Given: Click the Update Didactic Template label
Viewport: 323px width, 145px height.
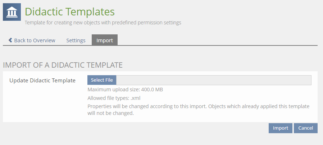Looking at the screenshot, I should 42,80.
